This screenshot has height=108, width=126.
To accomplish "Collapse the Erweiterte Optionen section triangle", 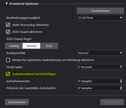I will 6,4.
